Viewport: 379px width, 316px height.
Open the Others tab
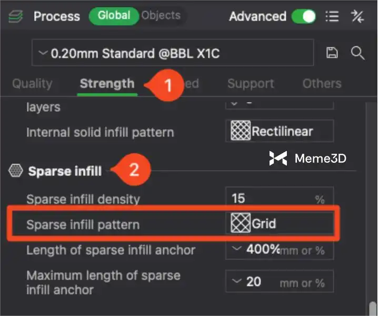click(x=322, y=84)
